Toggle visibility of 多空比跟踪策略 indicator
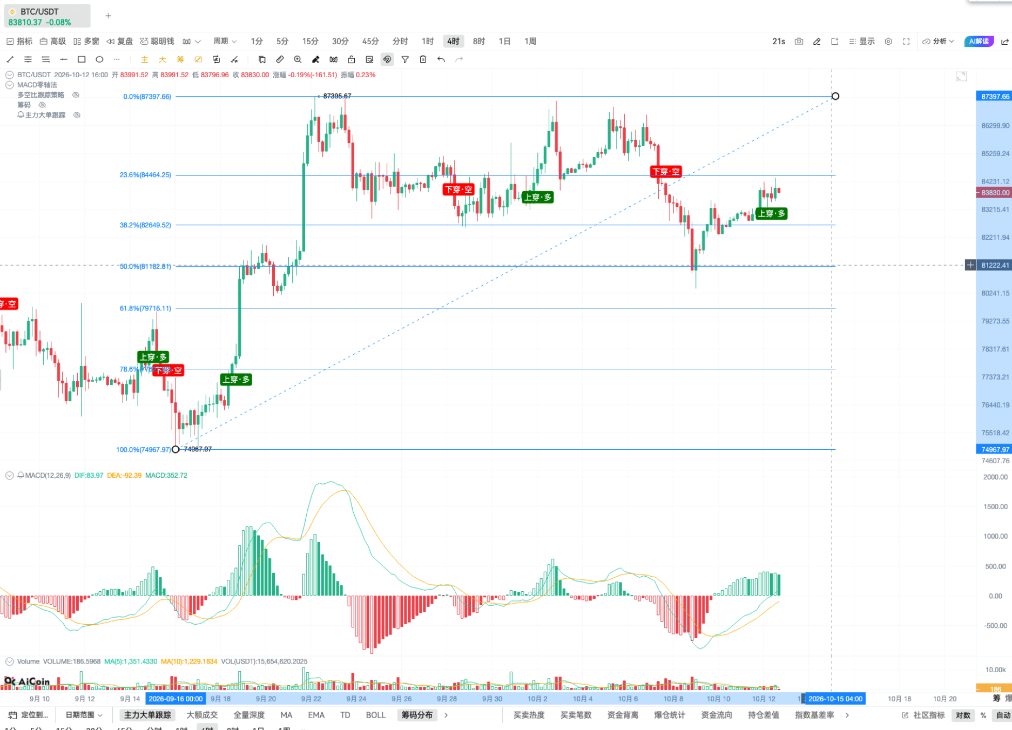The image size is (1012, 730). tap(76, 95)
